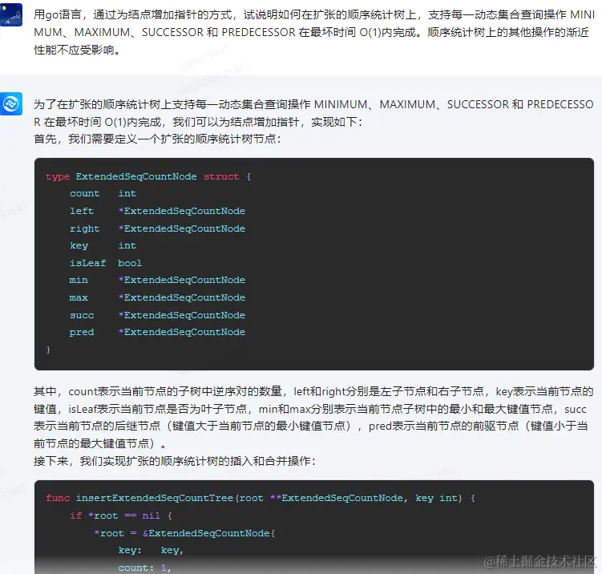Click the '*root = &ExtendedSeqCountNode{' code line
The width and height of the screenshot is (602, 574).
[184, 533]
